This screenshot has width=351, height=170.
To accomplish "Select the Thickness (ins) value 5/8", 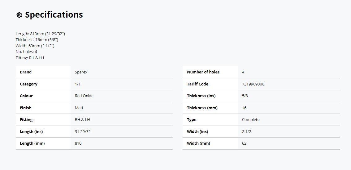I will tap(245, 96).
